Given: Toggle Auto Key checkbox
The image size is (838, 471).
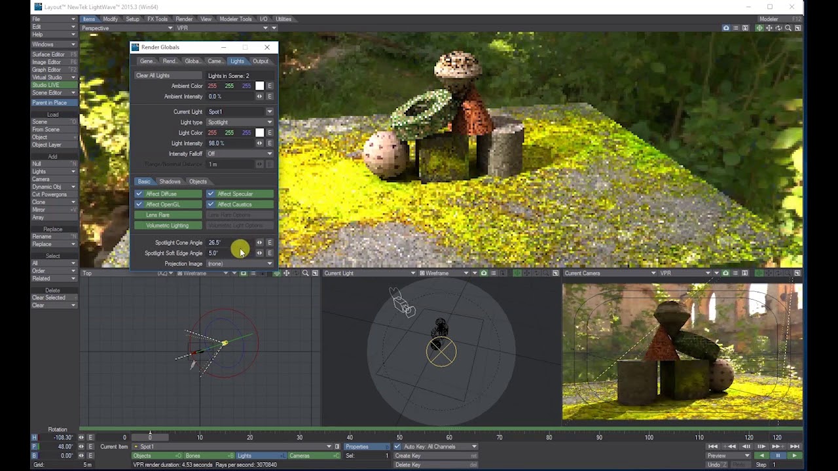Looking at the screenshot, I should [397, 447].
